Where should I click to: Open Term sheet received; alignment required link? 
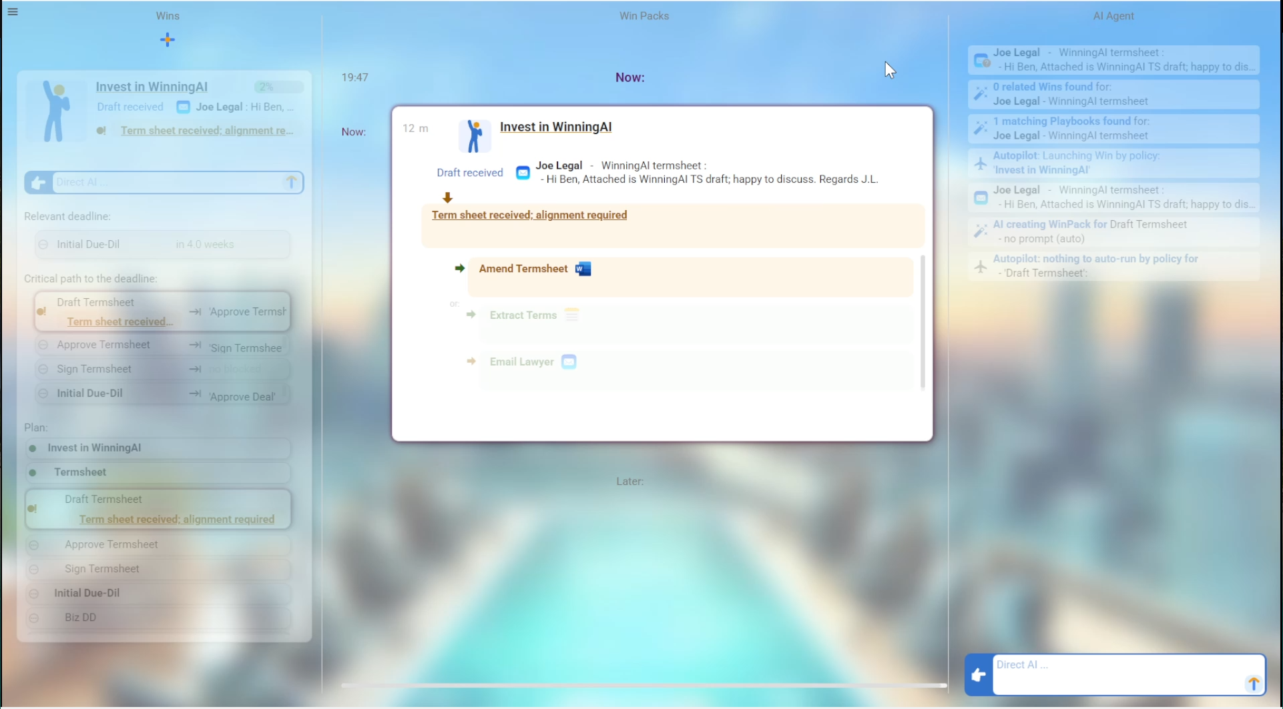529,215
